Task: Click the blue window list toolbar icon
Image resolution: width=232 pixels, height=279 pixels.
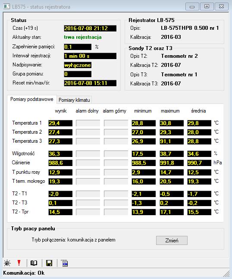Action: (64, 263)
